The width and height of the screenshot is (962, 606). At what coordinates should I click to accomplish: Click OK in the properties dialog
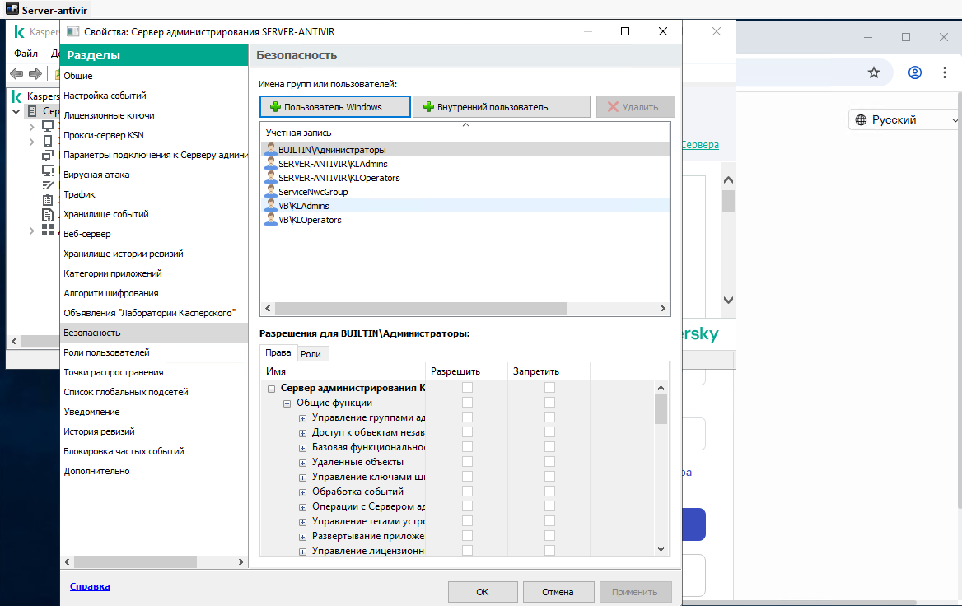point(483,592)
